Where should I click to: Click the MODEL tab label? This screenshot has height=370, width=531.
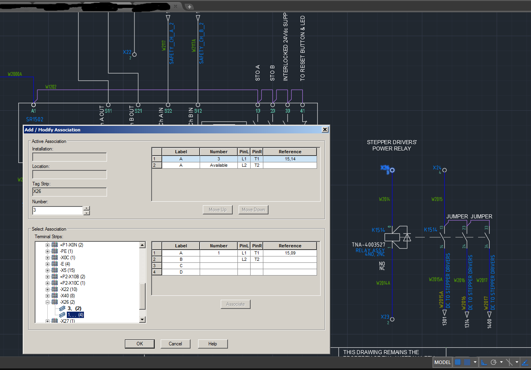(x=442, y=362)
